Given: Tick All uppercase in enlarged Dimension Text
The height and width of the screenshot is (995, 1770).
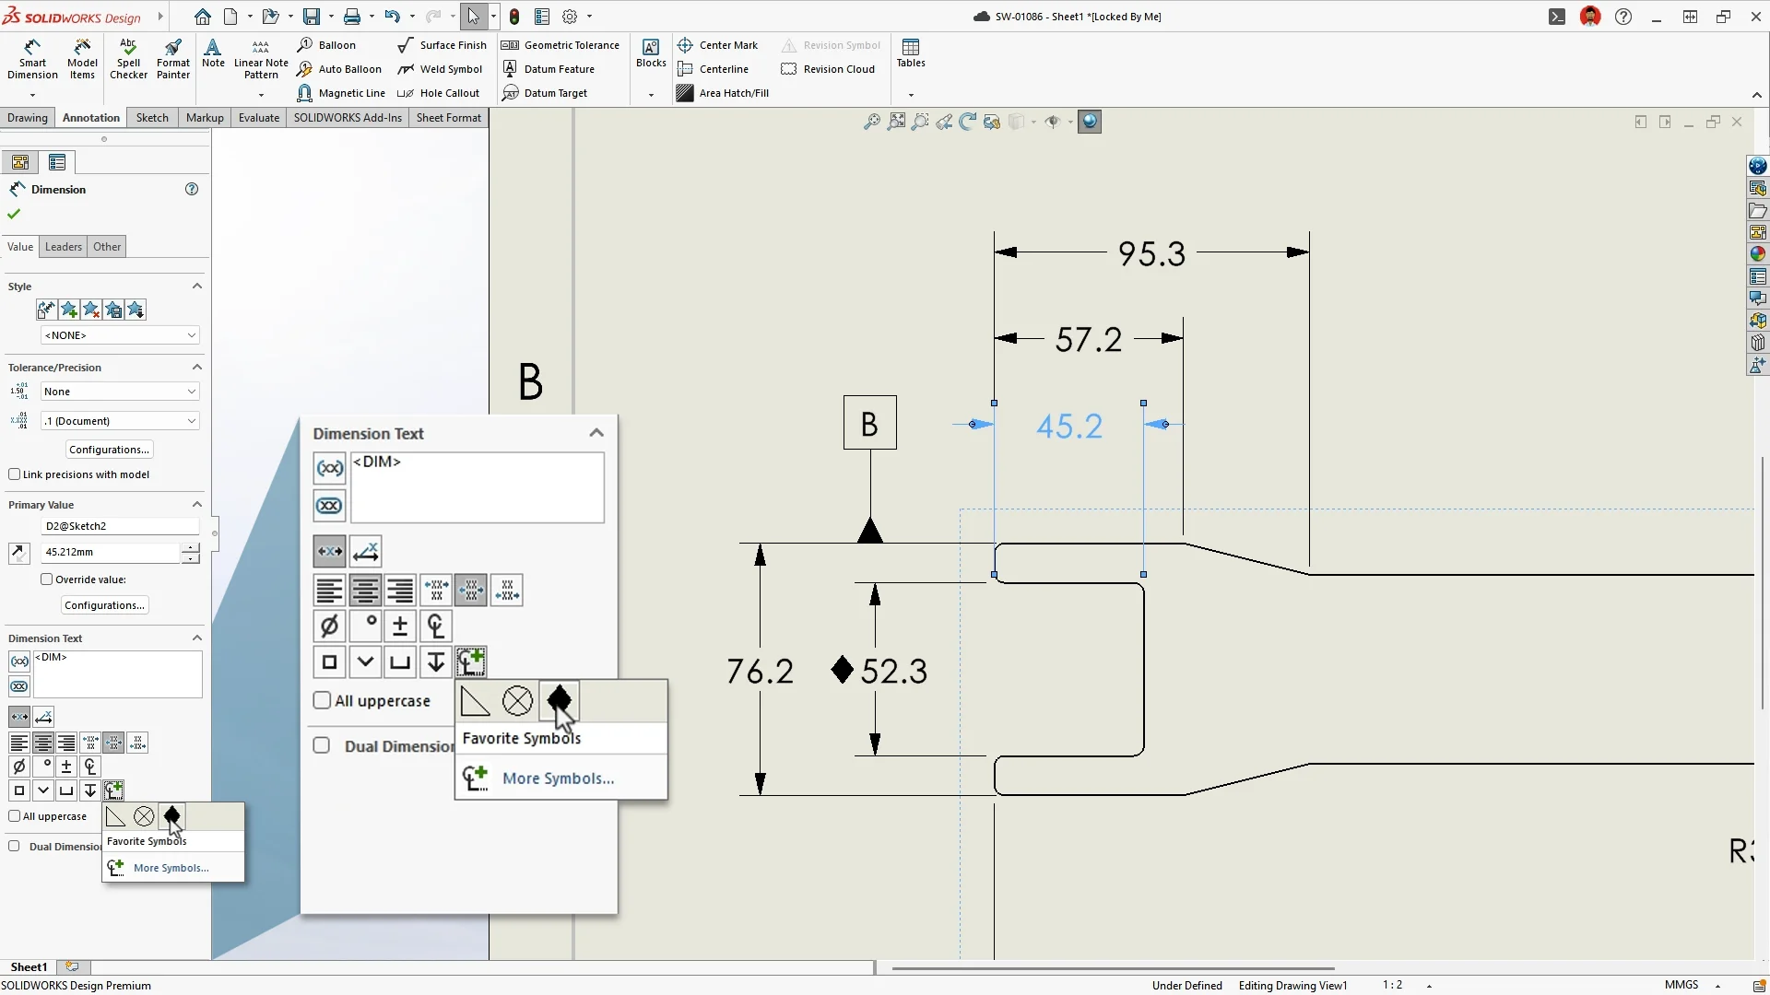Looking at the screenshot, I should [322, 700].
